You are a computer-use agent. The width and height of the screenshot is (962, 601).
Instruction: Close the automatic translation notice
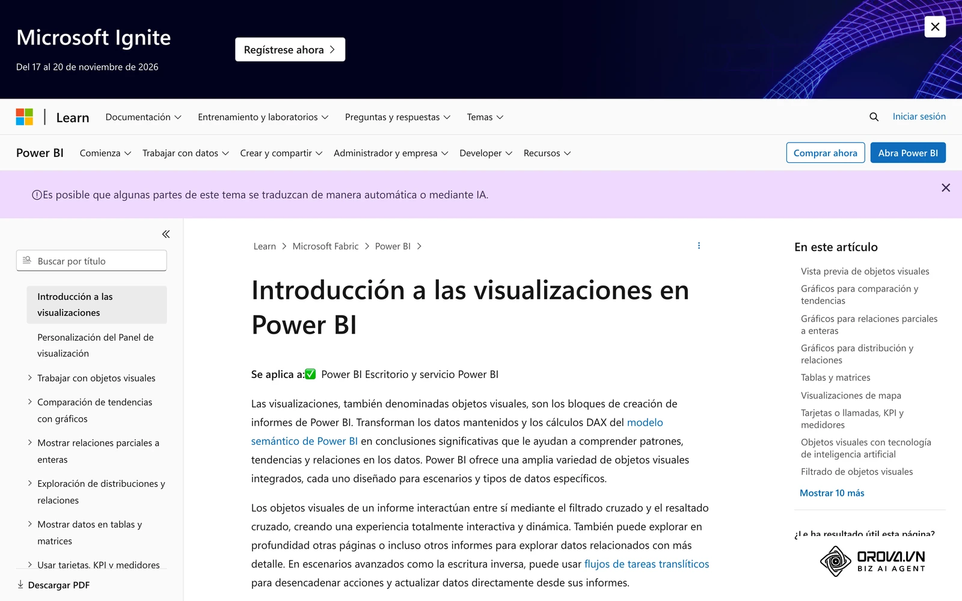point(946,188)
